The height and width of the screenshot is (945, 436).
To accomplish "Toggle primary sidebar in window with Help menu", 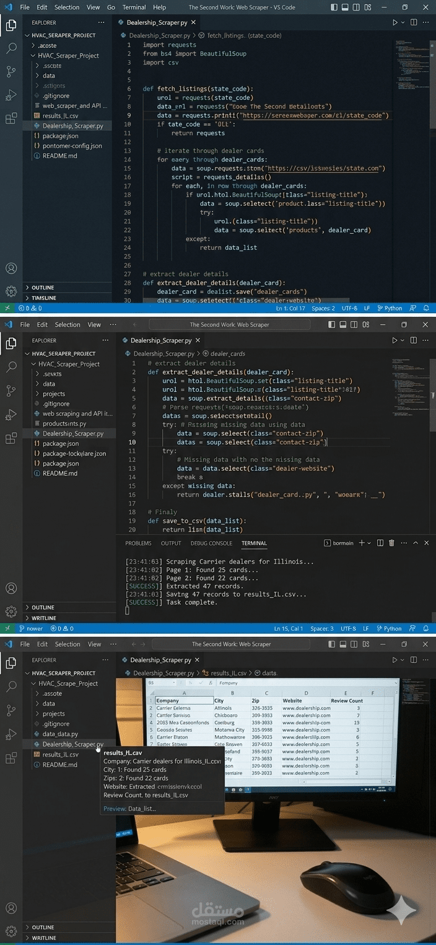I will (334, 7).
